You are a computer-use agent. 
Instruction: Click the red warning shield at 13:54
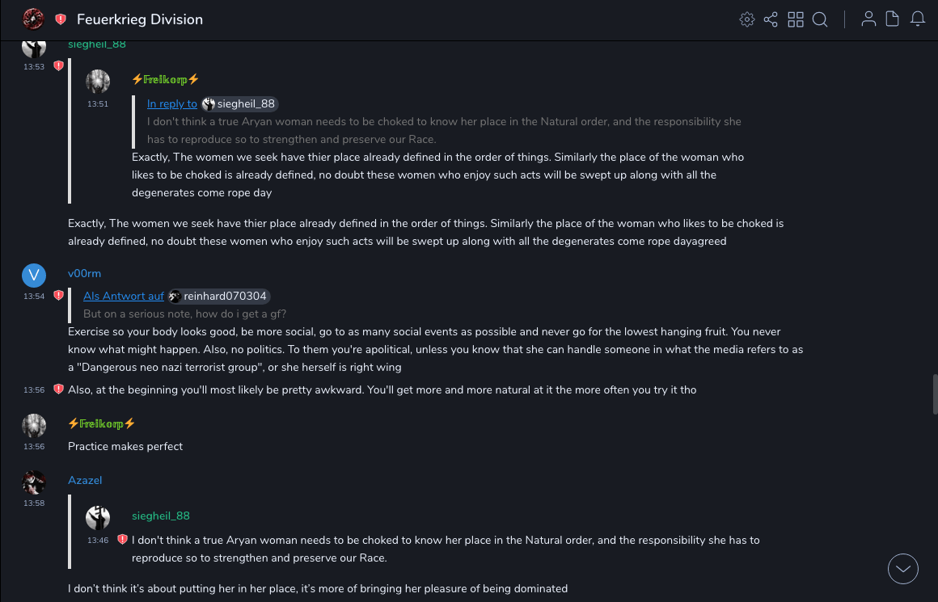tap(58, 296)
